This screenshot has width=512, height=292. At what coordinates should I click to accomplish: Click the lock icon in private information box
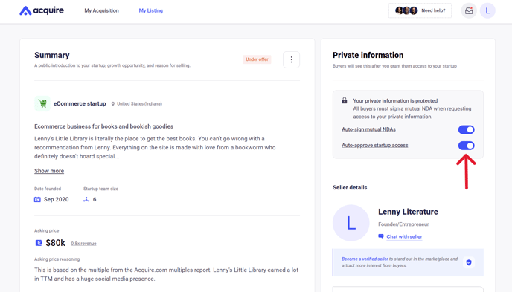tap(344, 100)
